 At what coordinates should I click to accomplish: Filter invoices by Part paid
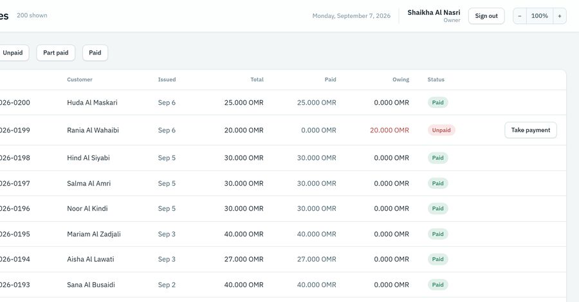56,53
